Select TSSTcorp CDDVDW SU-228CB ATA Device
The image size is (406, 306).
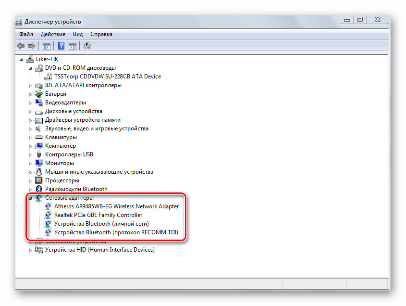[108, 76]
